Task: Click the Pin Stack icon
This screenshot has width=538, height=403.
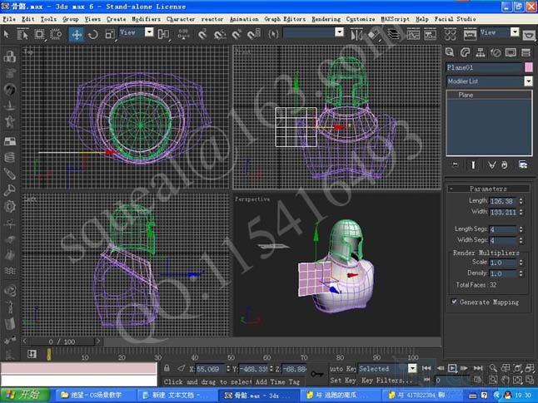Action: [455, 165]
